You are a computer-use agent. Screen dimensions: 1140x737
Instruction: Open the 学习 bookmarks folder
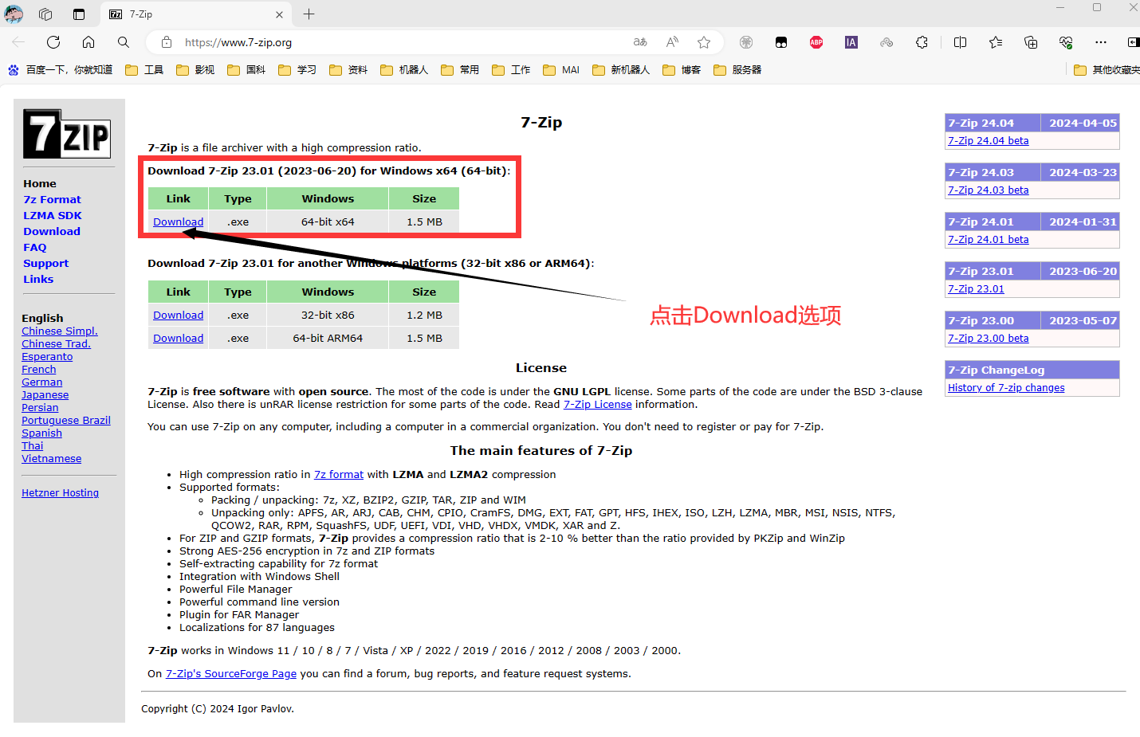pyautogui.click(x=297, y=70)
